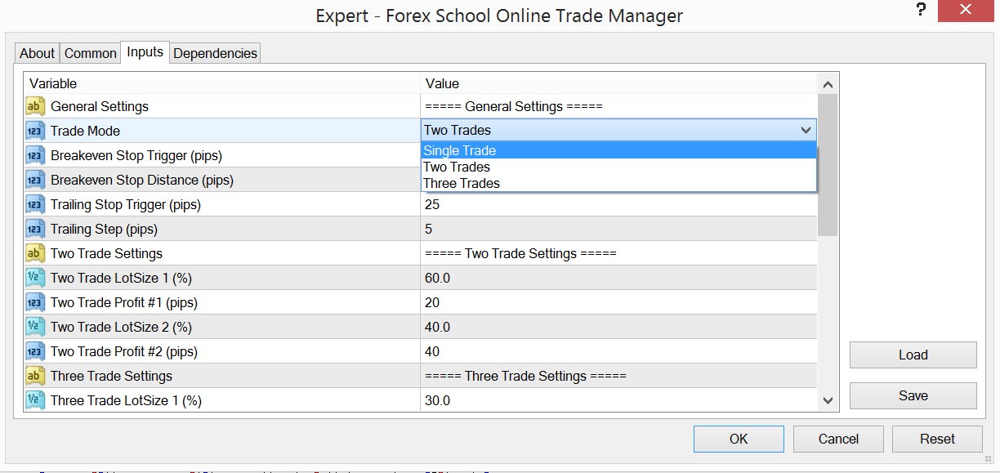Reset inputs with the Reset button
1000x473 pixels.
click(937, 439)
